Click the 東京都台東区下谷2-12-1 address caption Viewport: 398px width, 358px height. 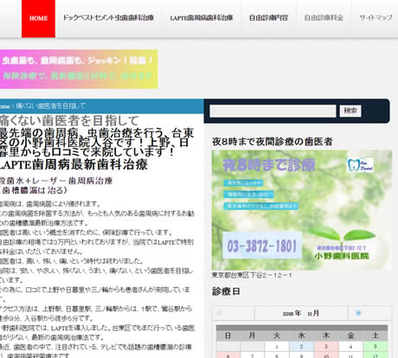252,275
